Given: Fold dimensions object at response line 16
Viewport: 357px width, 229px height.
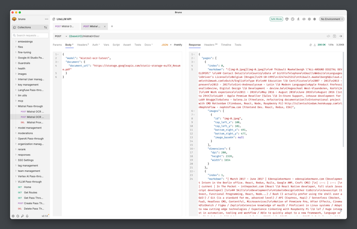Looking at the screenshot, I should pos(194,149).
